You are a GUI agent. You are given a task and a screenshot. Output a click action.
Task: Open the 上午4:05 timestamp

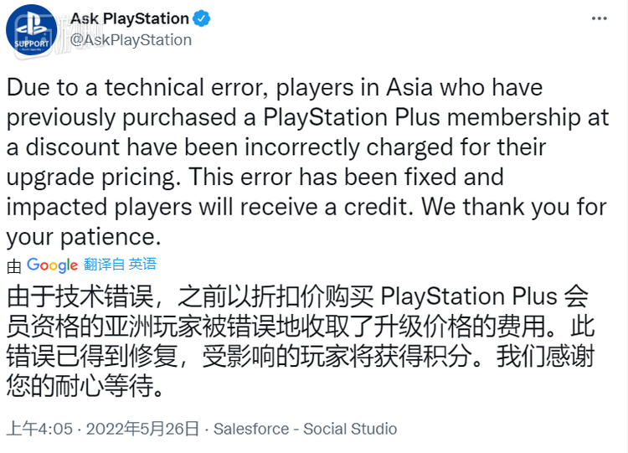[39, 429]
